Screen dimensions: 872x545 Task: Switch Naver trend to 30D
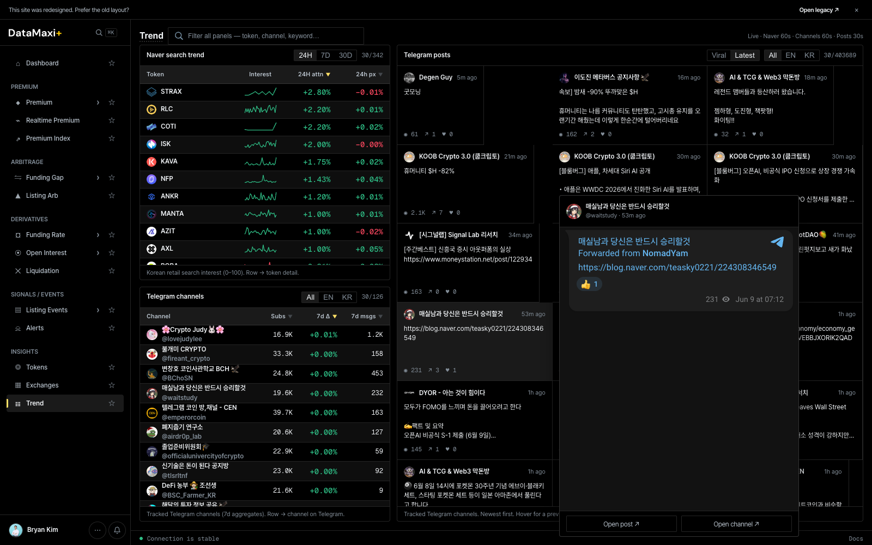(x=346, y=56)
